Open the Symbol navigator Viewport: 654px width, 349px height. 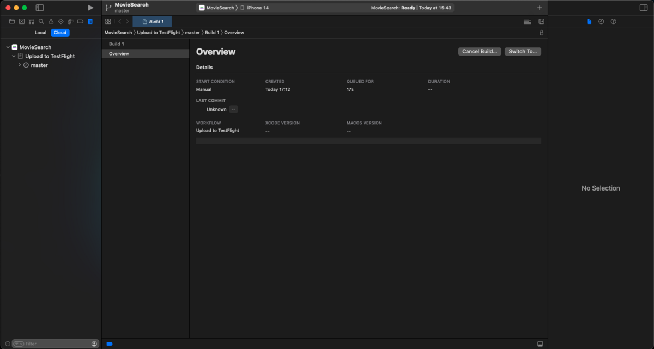point(32,21)
